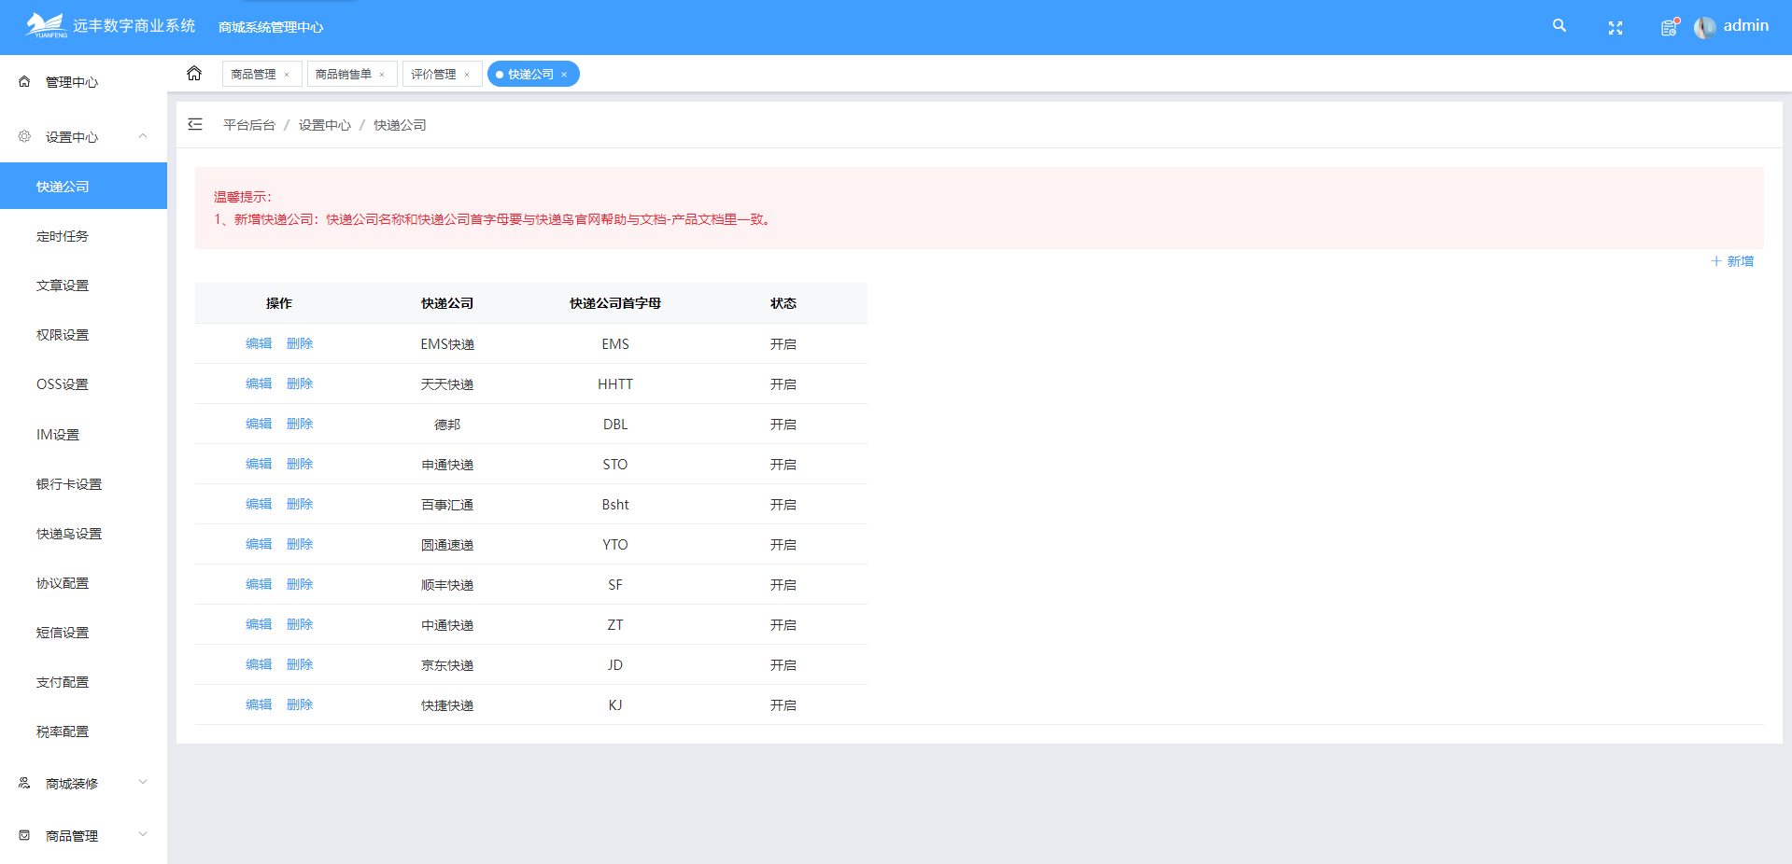Edit the 中通快递 row
The image size is (1792, 864).
click(259, 624)
